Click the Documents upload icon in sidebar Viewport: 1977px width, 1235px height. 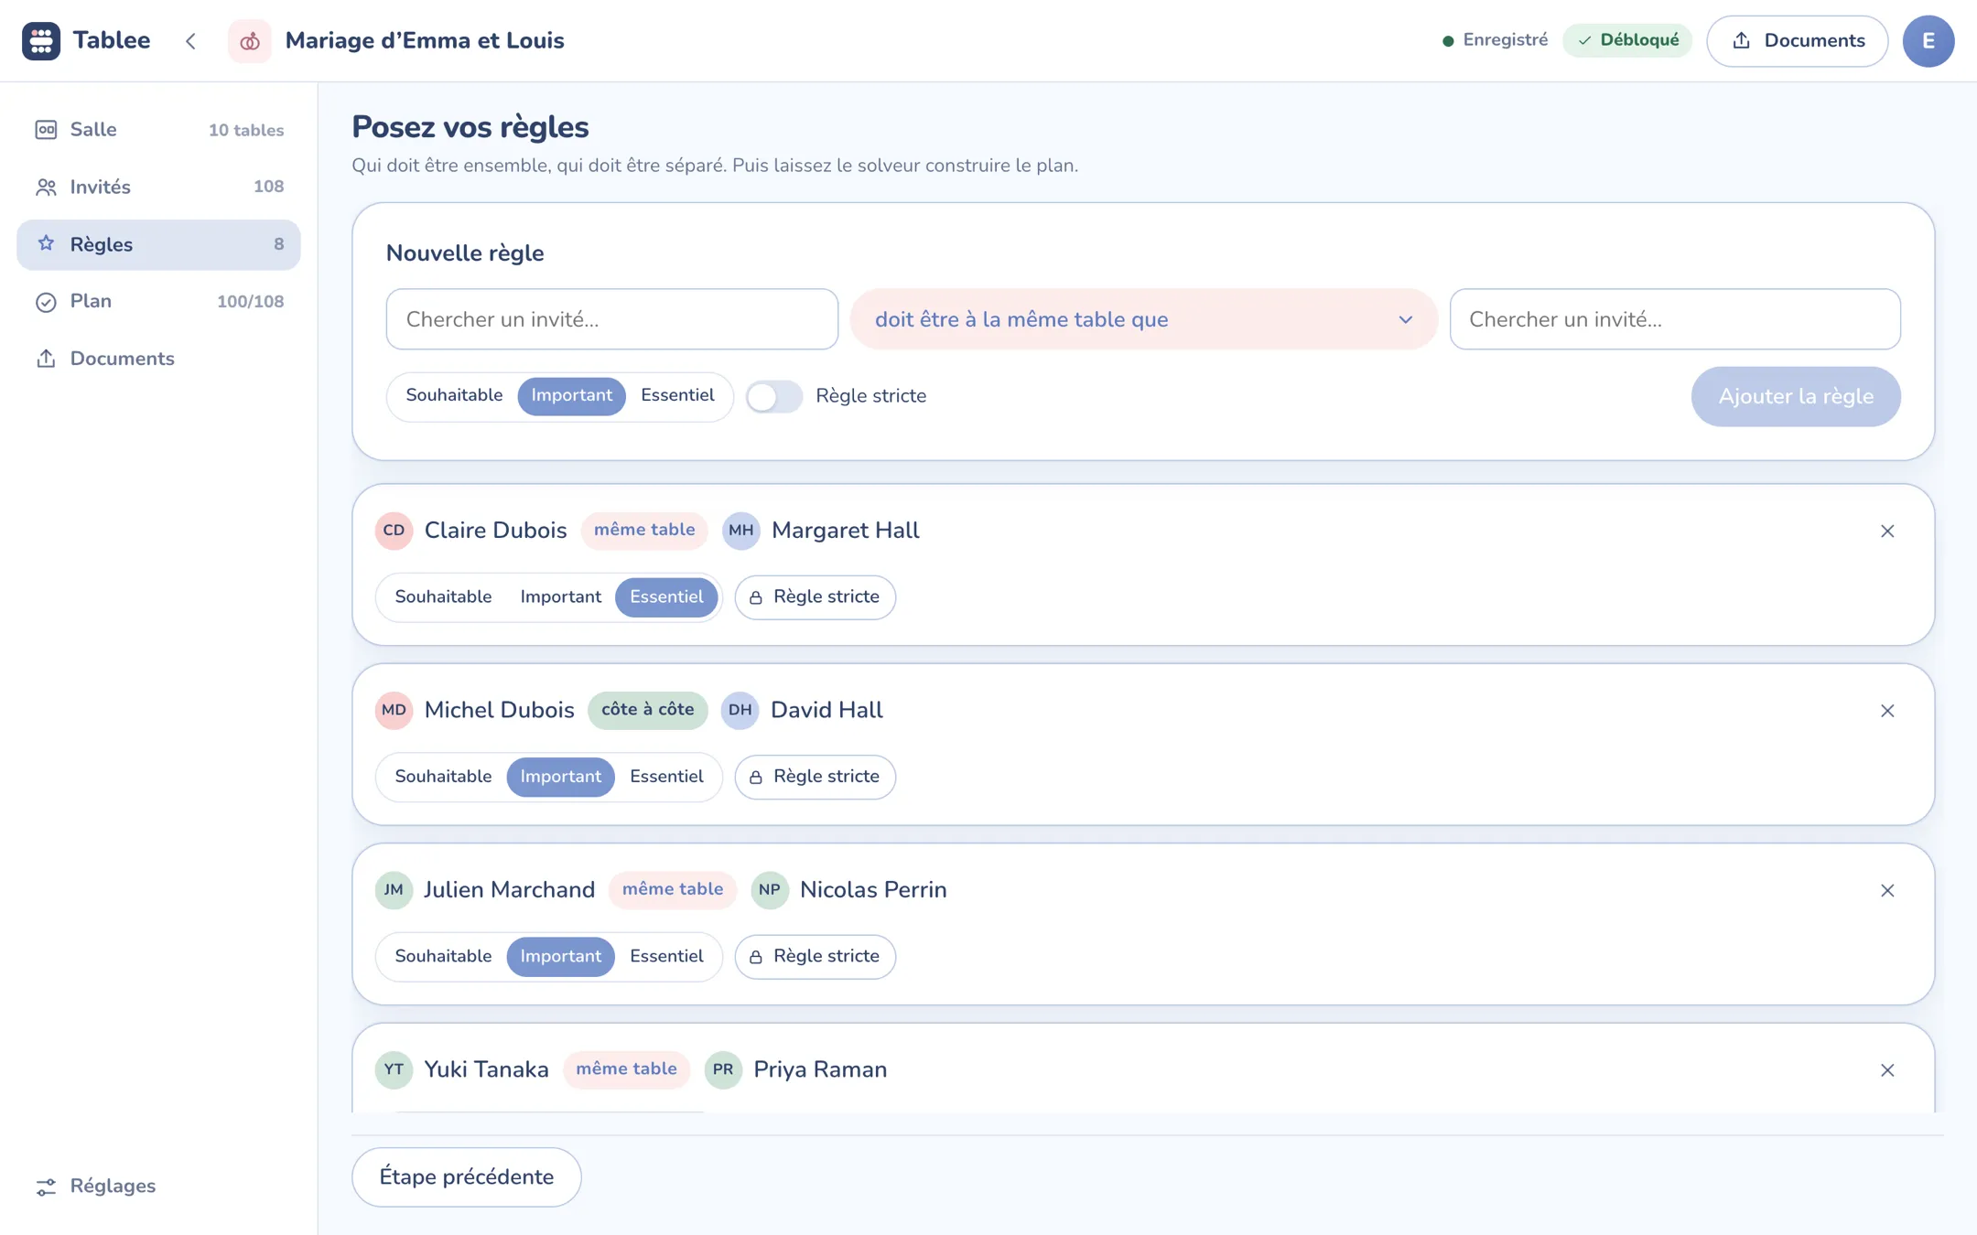(46, 359)
